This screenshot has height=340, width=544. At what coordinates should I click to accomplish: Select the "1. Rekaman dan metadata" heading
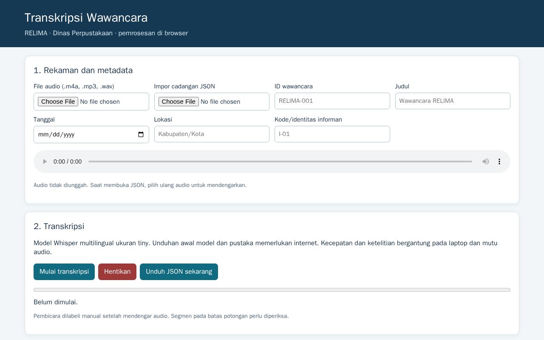click(x=83, y=71)
